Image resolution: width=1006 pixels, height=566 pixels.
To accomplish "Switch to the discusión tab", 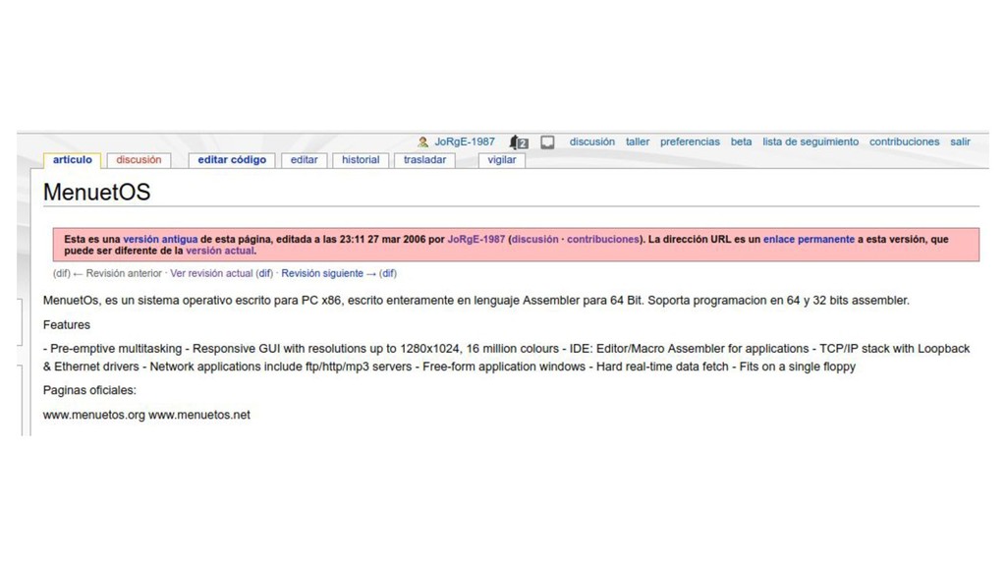I will click(139, 160).
